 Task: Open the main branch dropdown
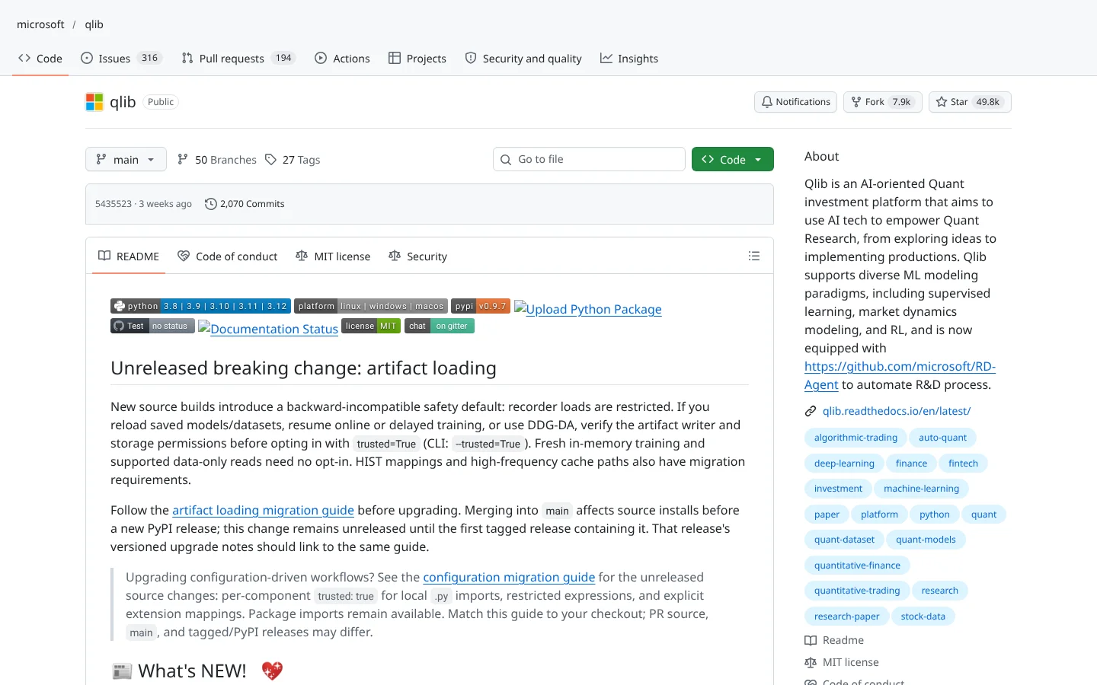click(x=126, y=159)
